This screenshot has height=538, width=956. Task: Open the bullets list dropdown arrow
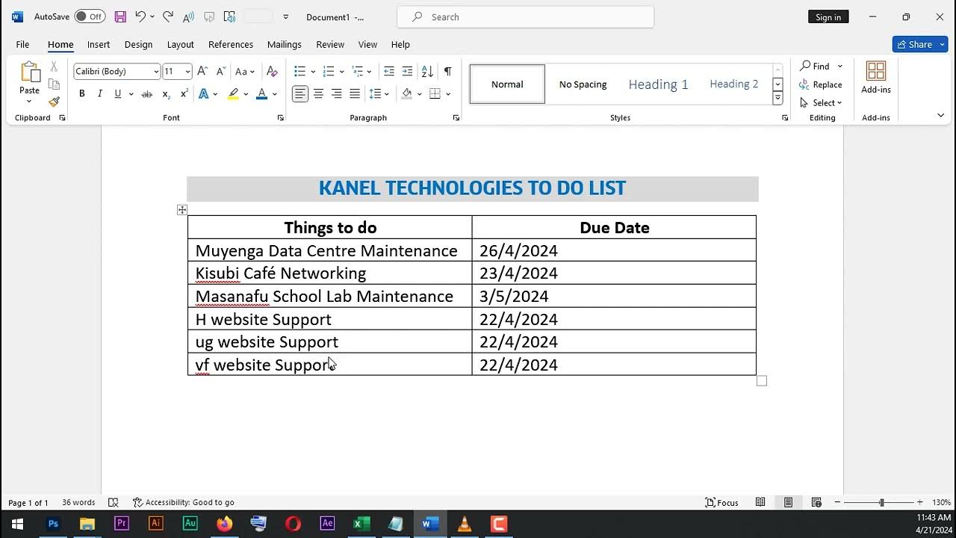pyautogui.click(x=313, y=72)
